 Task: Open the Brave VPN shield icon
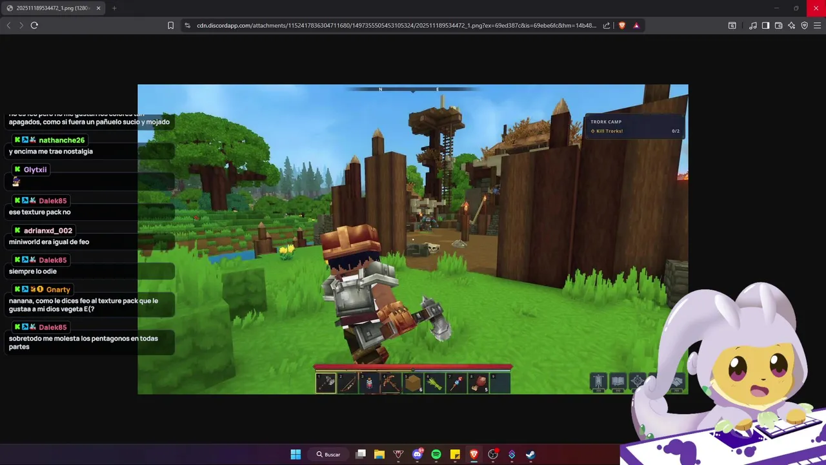tap(804, 25)
